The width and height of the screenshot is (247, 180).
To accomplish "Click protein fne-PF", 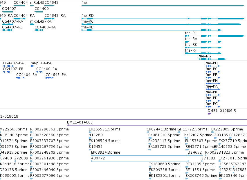I will (x=211, y=98).
